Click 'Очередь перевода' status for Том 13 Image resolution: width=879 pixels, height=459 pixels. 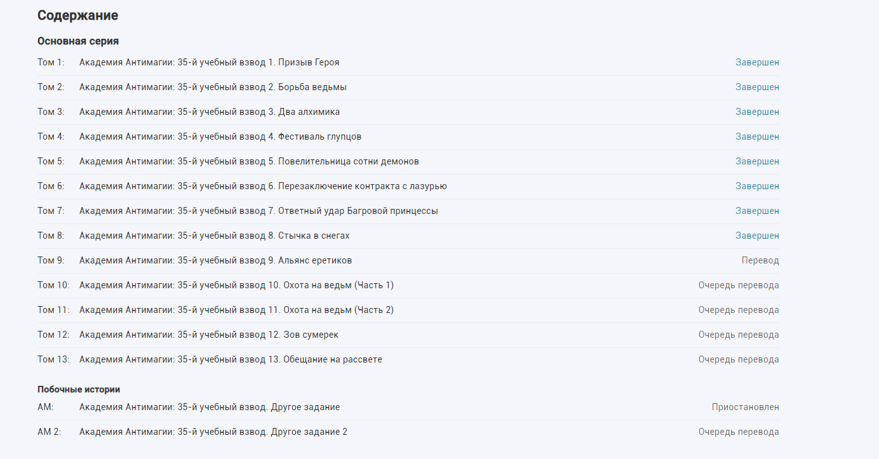[739, 359]
